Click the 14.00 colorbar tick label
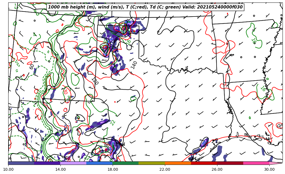 coord(60,169)
